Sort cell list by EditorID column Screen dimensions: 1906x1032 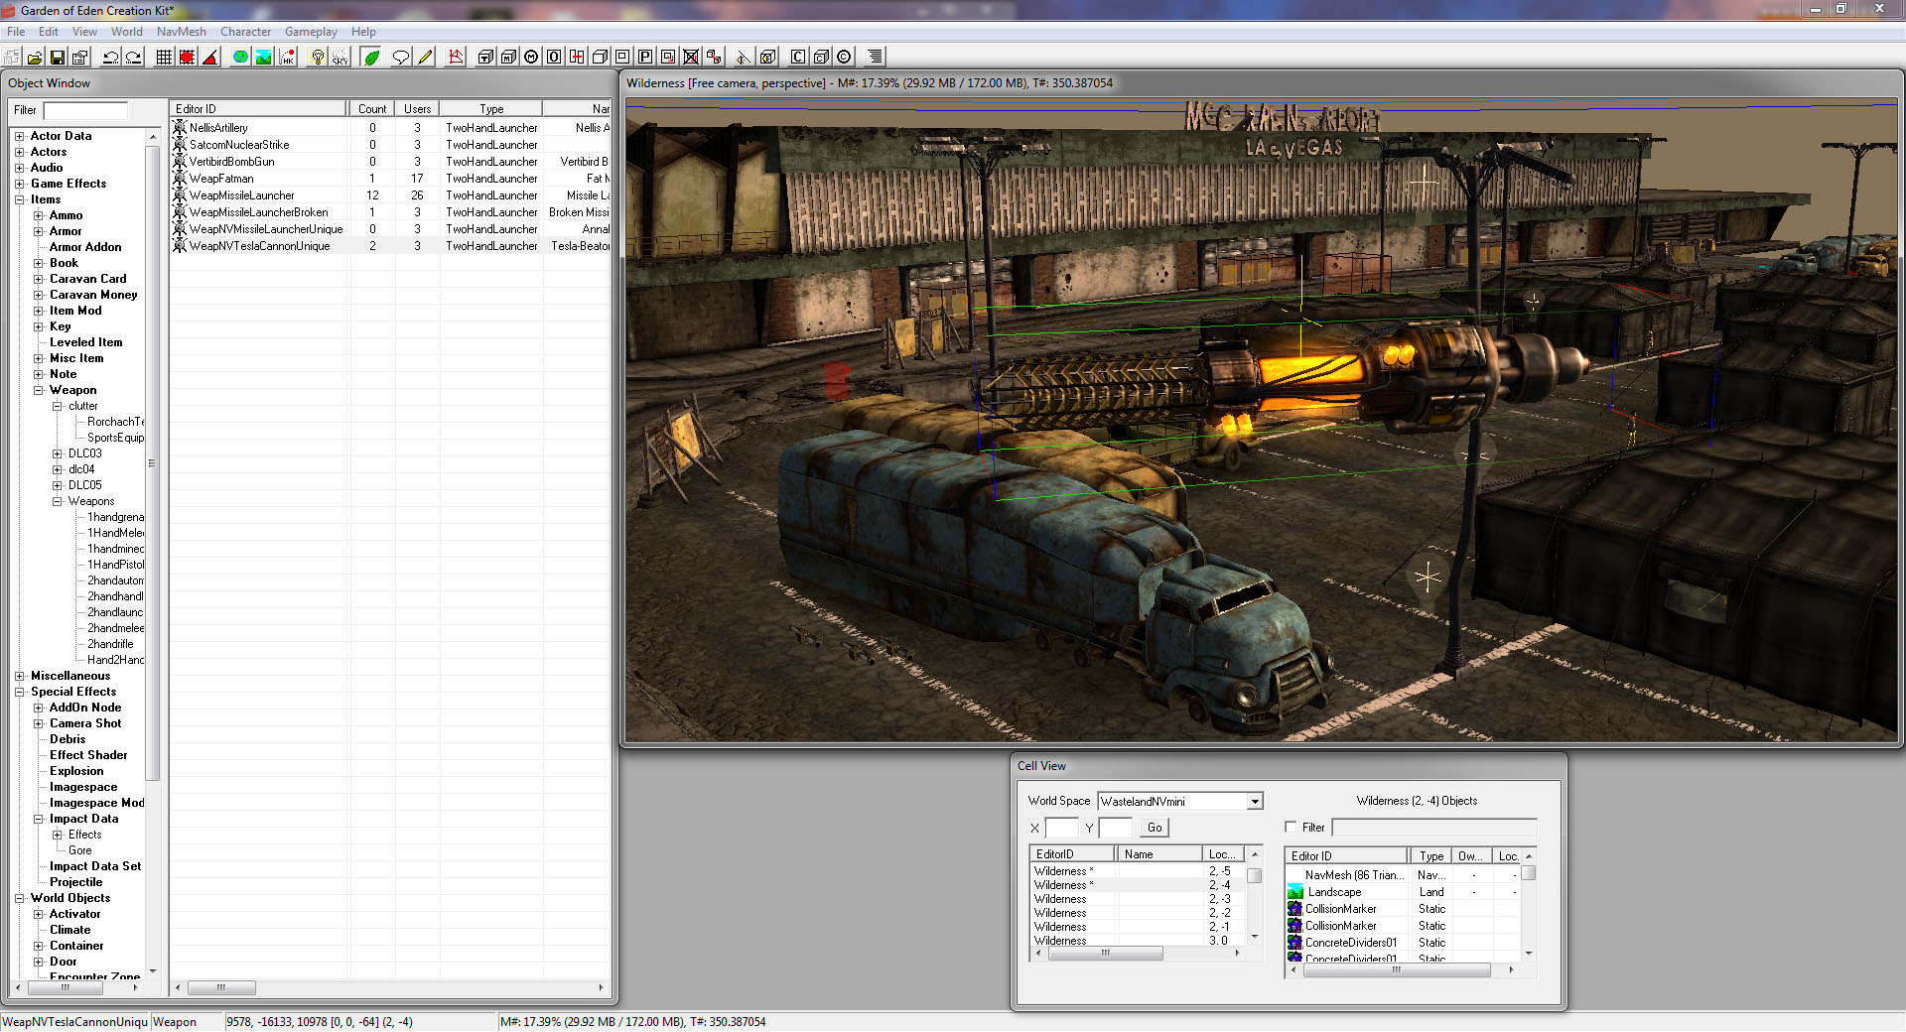(1073, 854)
